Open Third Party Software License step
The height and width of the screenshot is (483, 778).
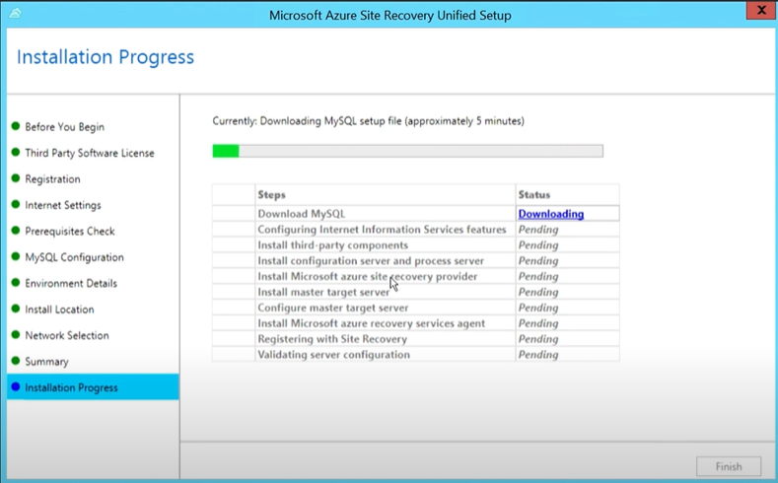pos(90,153)
